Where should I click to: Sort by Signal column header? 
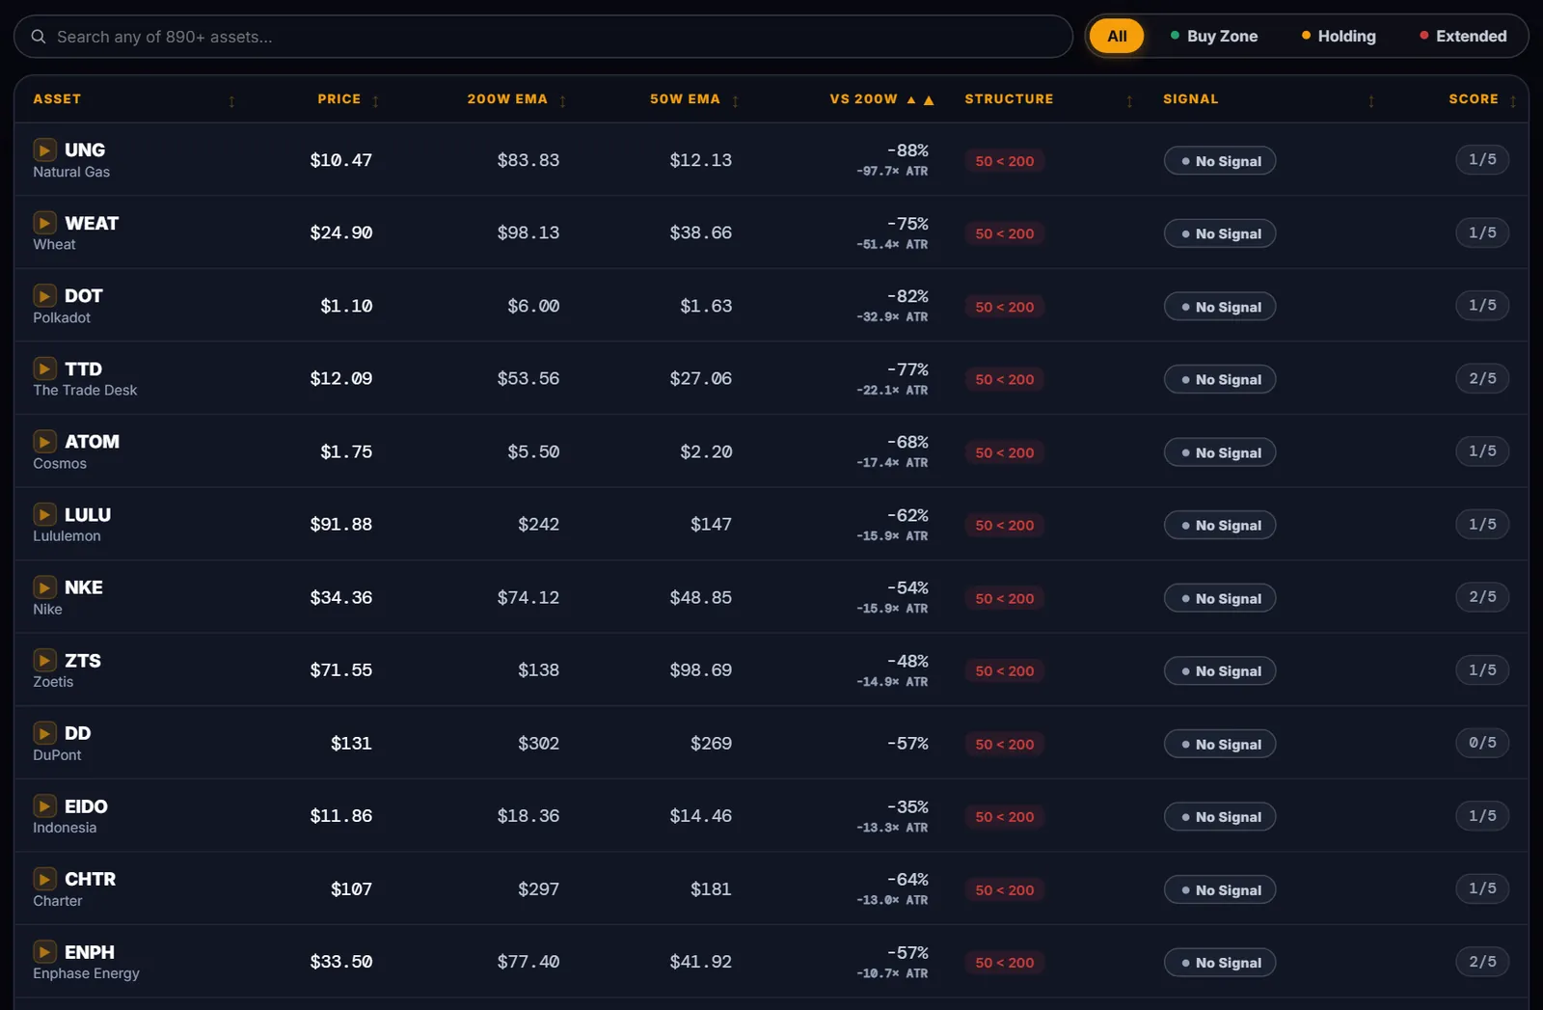[1190, 99]
